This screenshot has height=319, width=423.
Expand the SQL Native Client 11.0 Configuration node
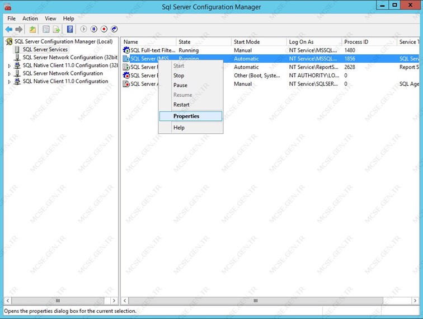pos(10,82)
